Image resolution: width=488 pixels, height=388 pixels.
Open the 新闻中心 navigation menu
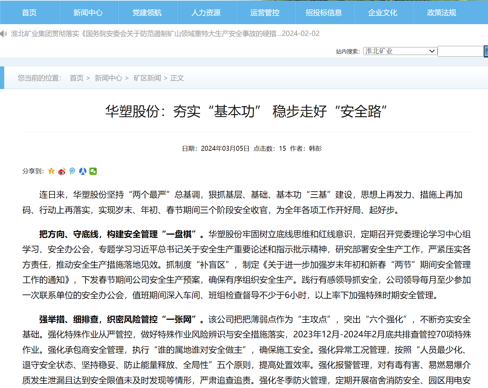[x=88, y=13]
